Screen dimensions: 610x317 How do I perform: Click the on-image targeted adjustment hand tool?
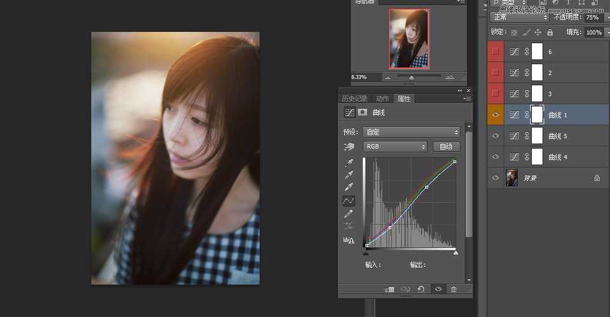(348, 147)
